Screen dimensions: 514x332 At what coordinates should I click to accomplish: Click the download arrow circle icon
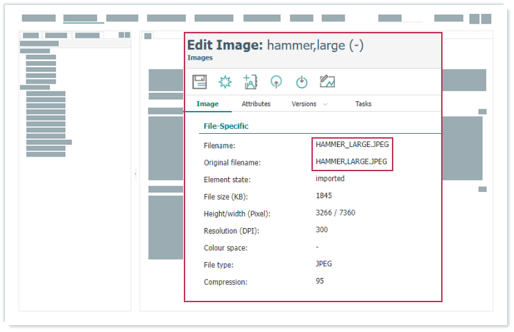301,82
